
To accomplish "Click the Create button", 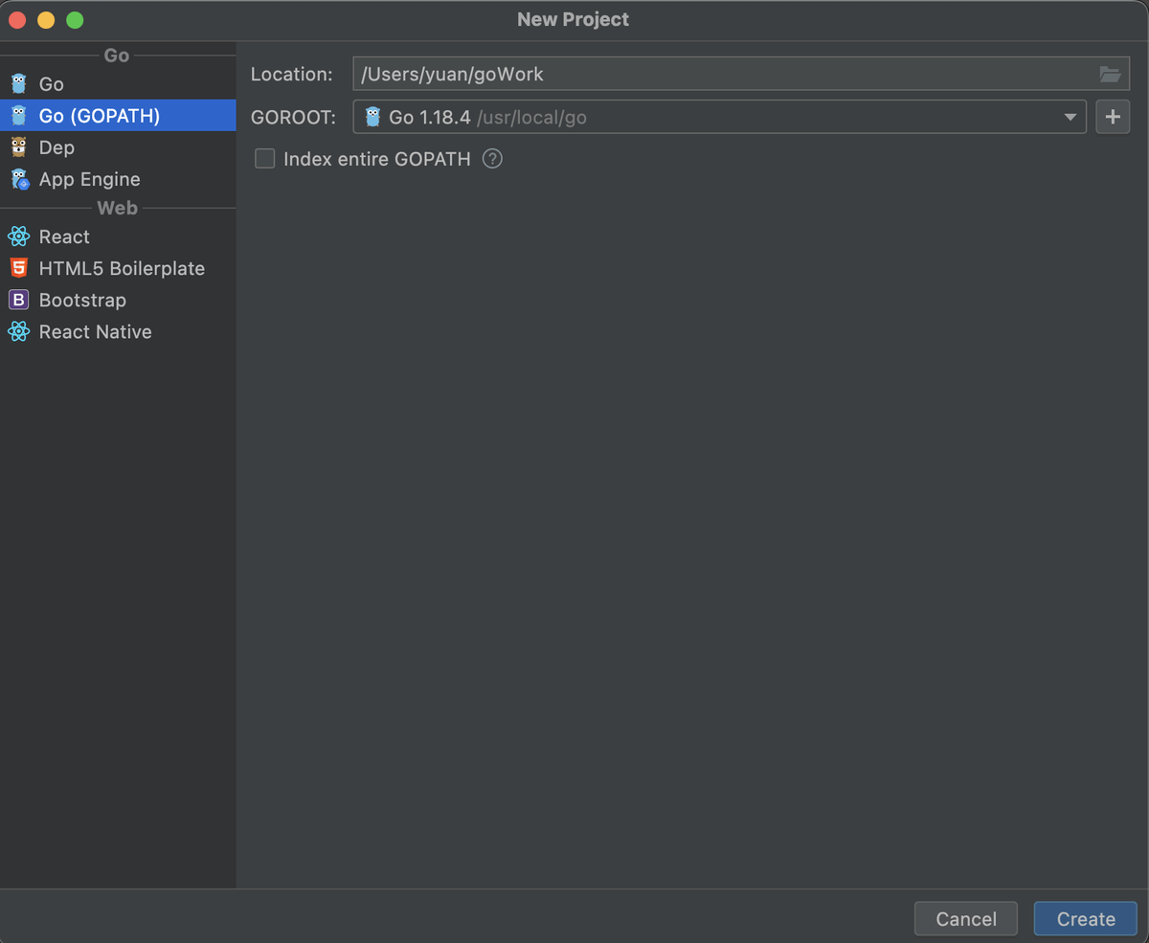I will pyautogui.click(x=1086, y=919).
